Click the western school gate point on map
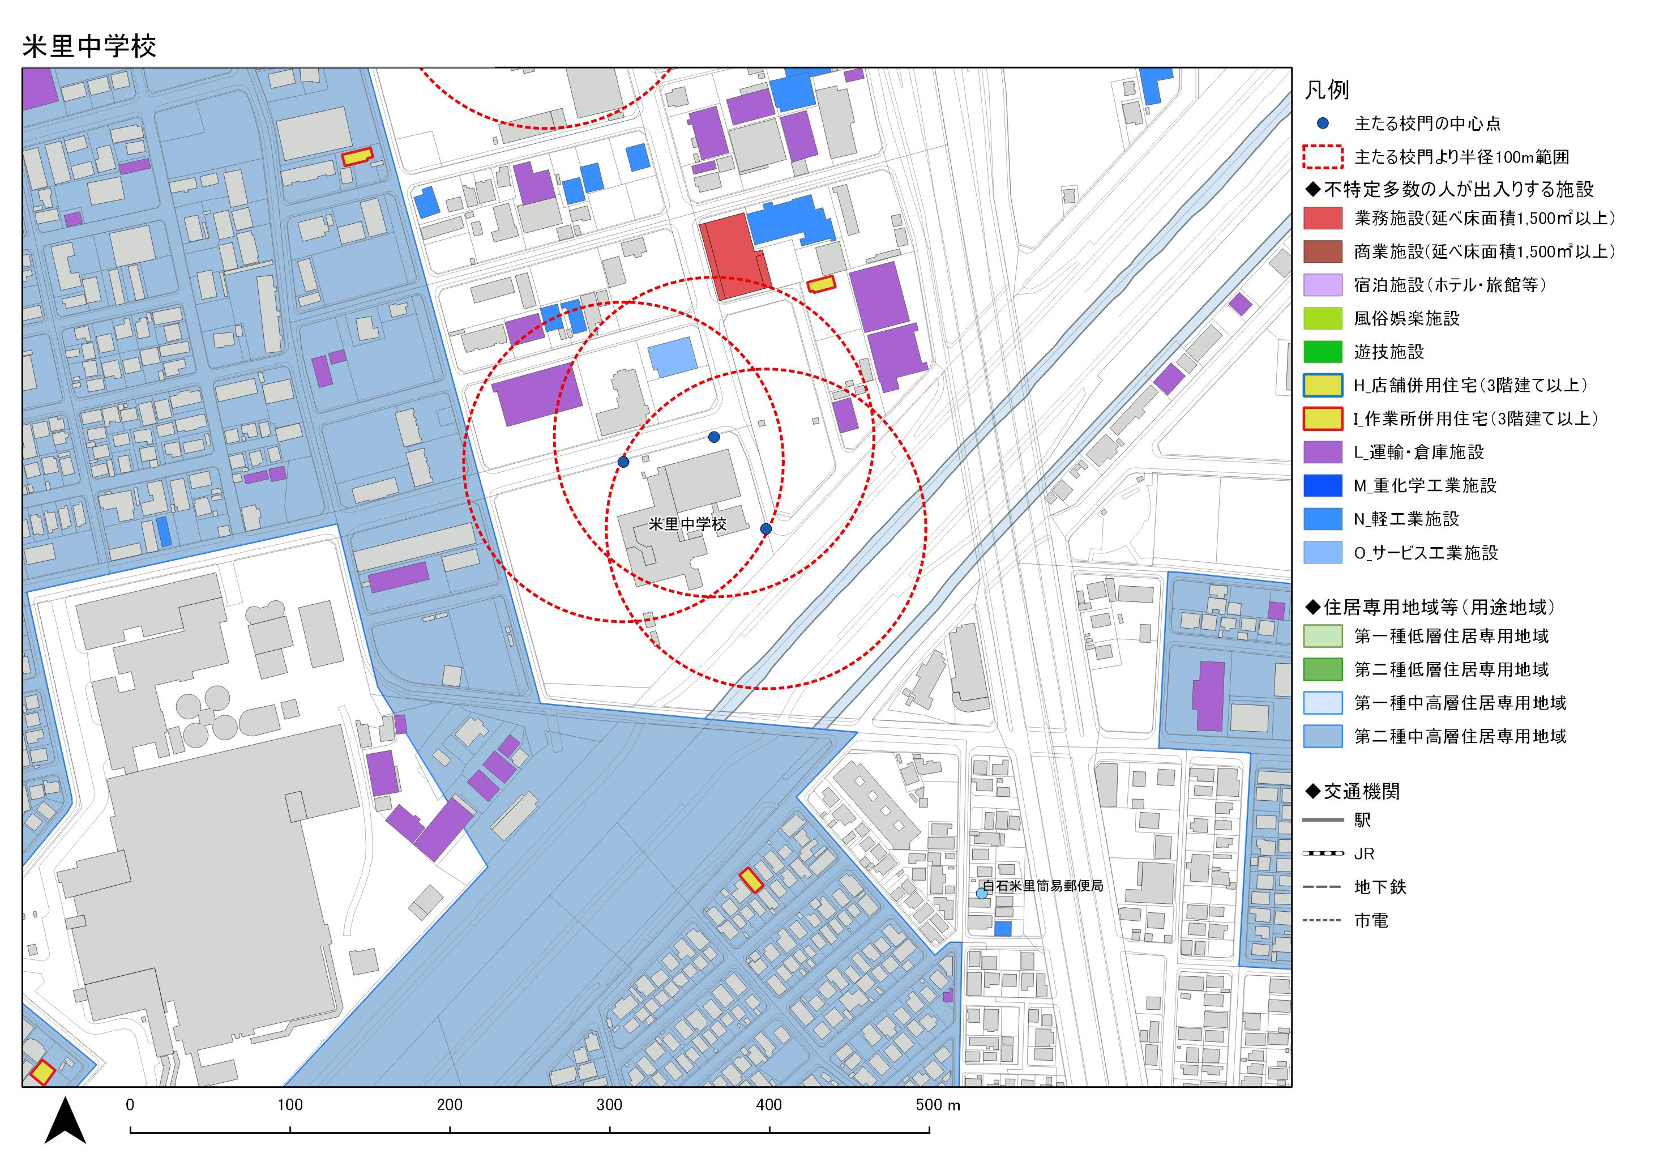 coord(623,462)
